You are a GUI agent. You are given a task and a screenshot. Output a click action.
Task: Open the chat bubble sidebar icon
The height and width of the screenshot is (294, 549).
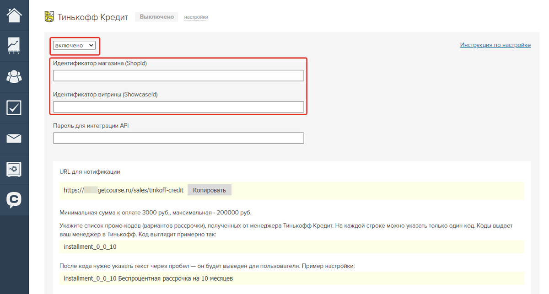pyautogui.click(x=14, y=200)
